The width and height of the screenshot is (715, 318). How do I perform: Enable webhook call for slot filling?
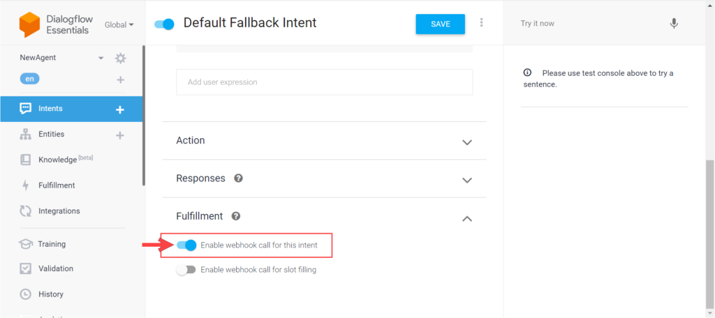click(186, 270)
